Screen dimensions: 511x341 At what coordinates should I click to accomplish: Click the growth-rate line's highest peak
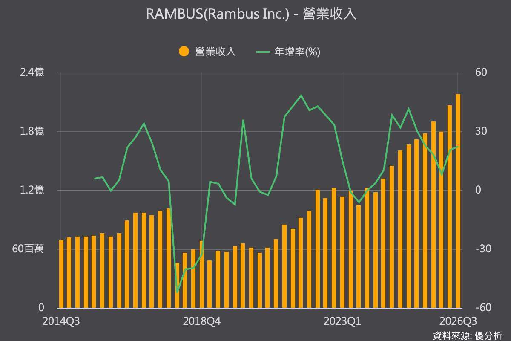click(301, 95)
